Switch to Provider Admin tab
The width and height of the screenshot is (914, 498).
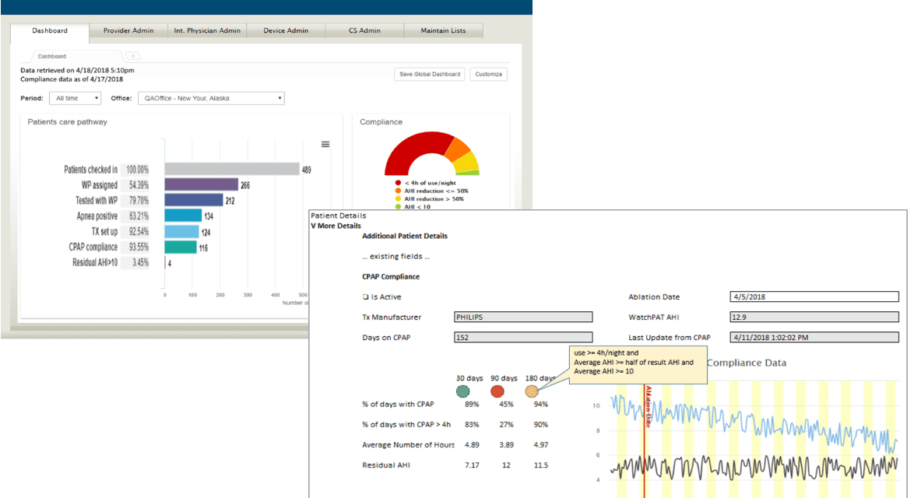pos(128,31)
